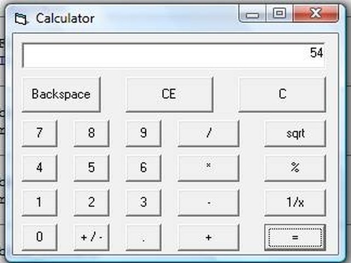Insert a decimal point with the dot button

click(x=144, y=237)
